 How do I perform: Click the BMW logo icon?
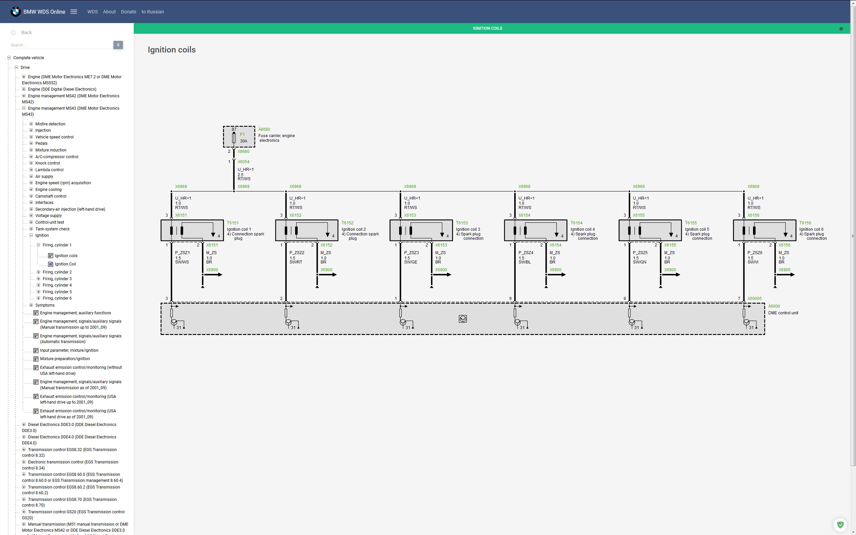coord(15,12)
